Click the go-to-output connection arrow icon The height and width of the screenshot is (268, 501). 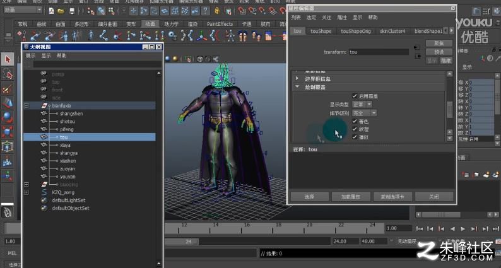point(417,56)
